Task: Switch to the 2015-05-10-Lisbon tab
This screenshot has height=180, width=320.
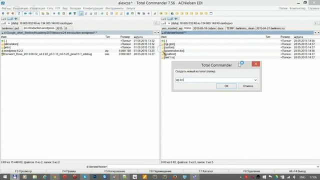Action: pos(204,28)
